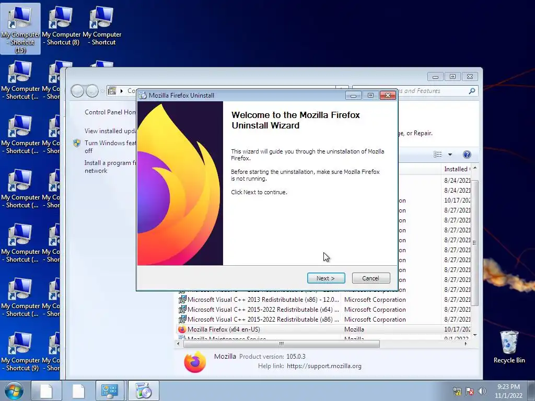Click the horizontal scrollbar in the program list
The image size is (535, 401).
pyautogui.click(x=282, y=344)
